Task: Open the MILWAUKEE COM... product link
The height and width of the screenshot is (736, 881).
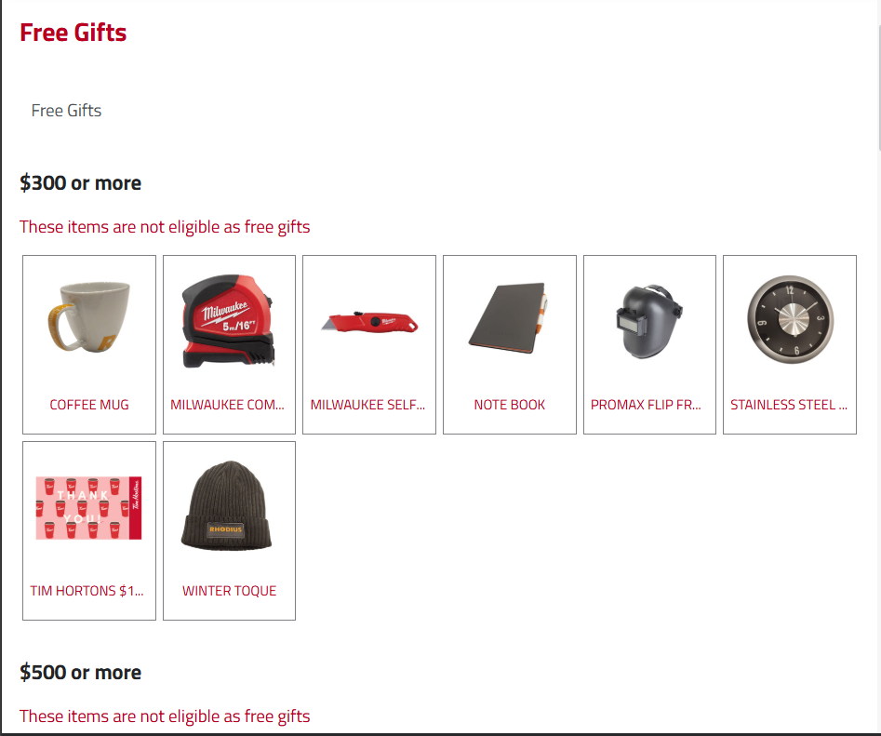Action: tap(228, 405)
